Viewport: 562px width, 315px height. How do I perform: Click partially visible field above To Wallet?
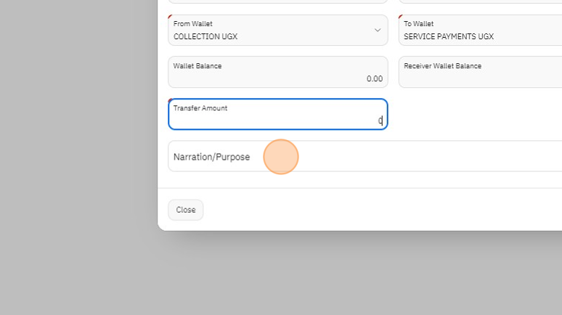pos(479,2)
